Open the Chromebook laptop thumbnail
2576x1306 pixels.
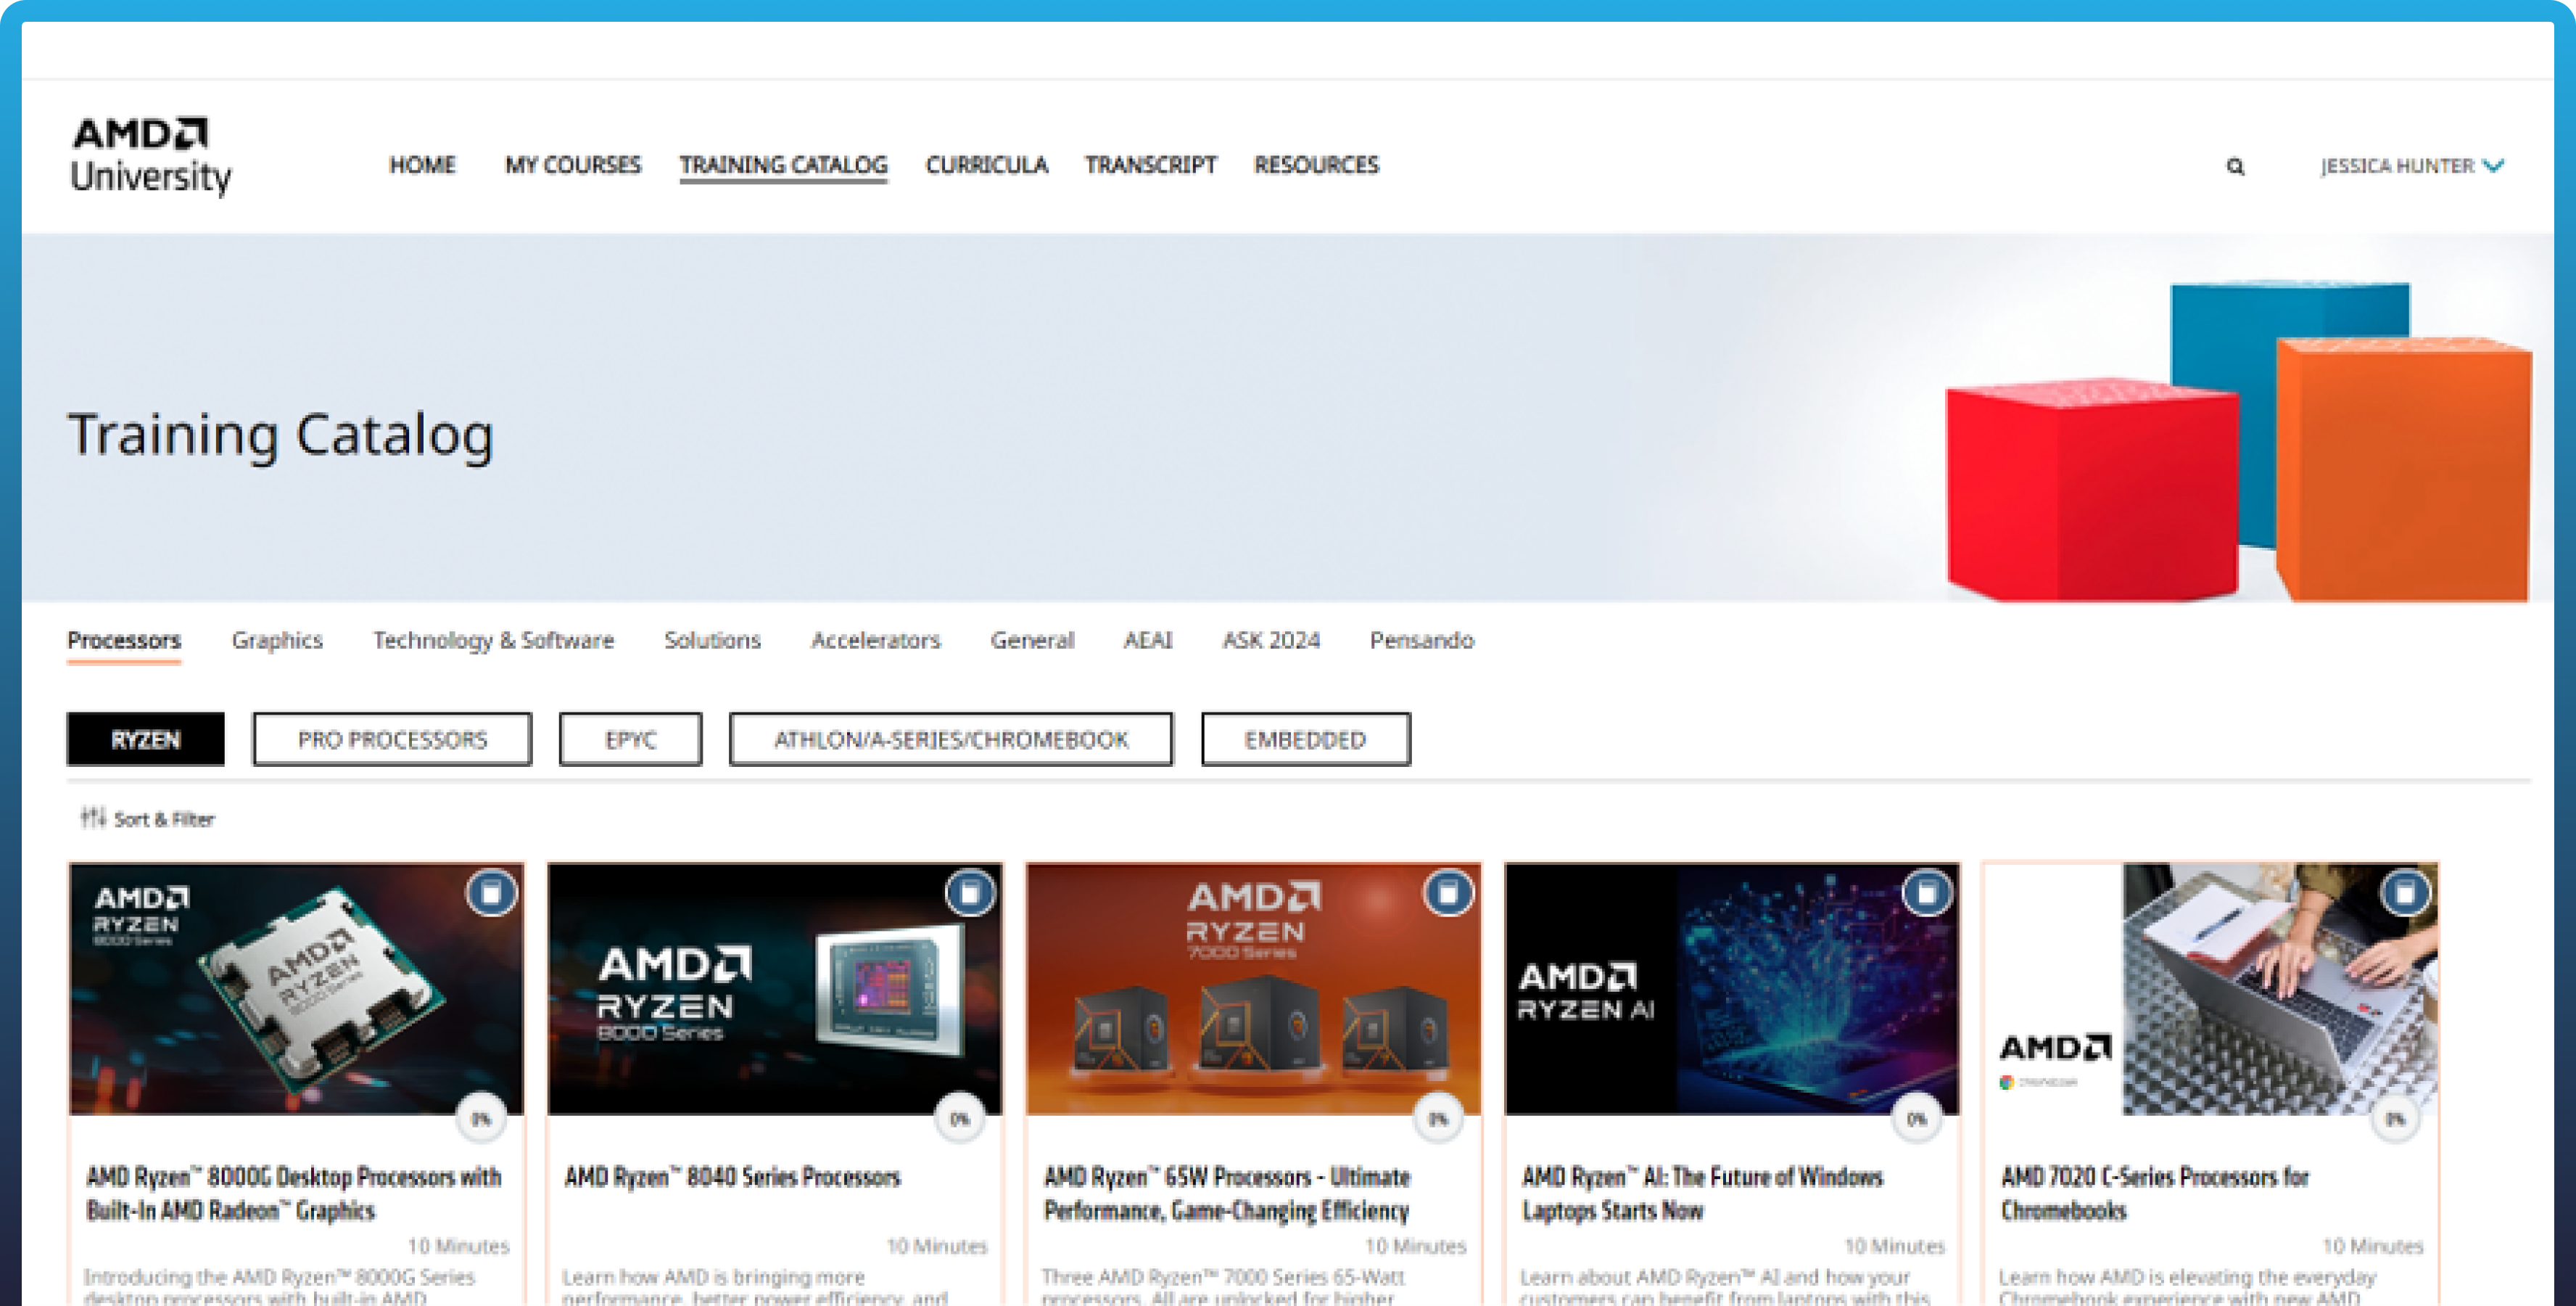[x=2211, y=990]
